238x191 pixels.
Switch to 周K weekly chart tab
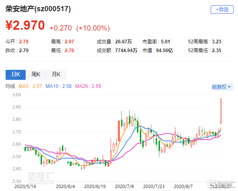tap(36, 75)
